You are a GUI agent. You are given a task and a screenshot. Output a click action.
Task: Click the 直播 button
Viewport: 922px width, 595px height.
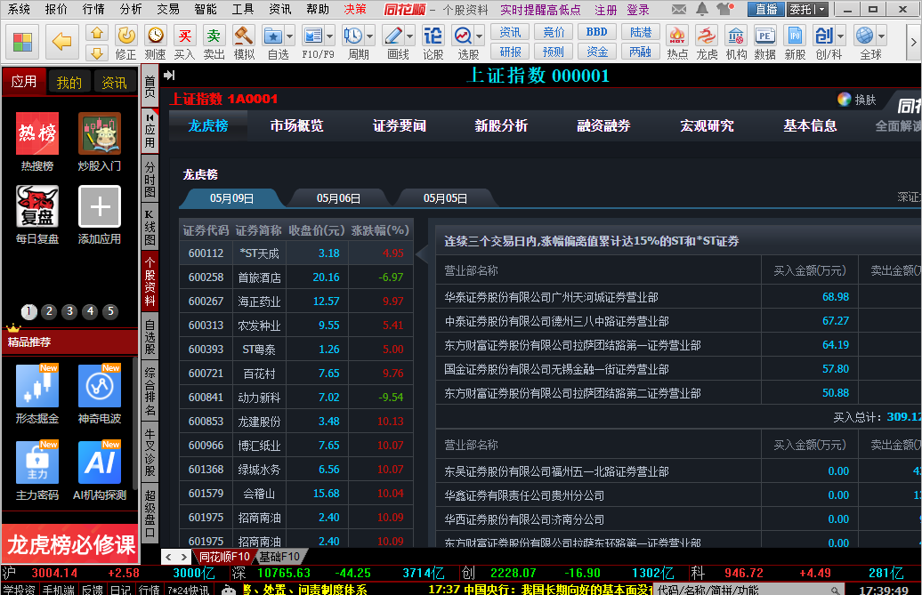(x=765, y=10)
